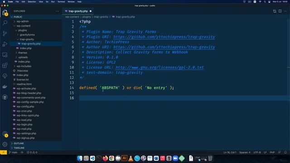Click the Open Changes icon in editor toolbar

pos(275,11)
